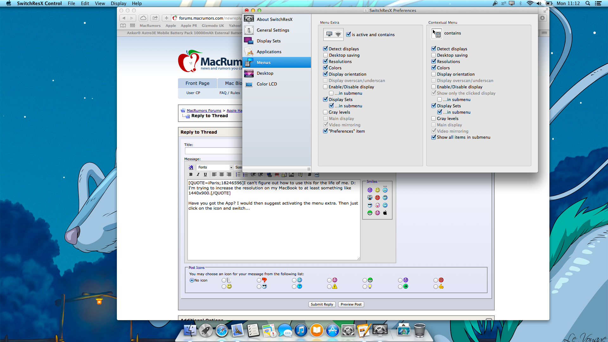Open the File menu
Screen dimensions: 608x342
click(x=71, y=3)
